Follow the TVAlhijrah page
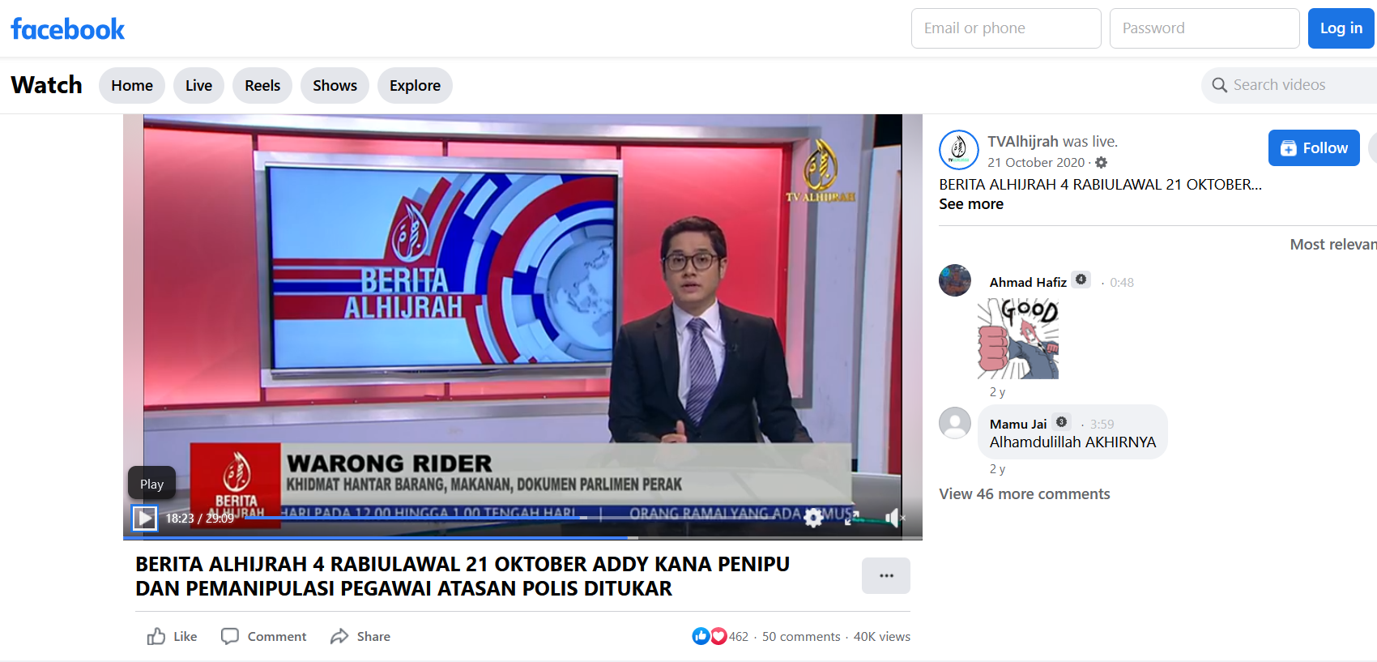Viewport: 1377px width, 662px height. click(x=1313, y=148)
